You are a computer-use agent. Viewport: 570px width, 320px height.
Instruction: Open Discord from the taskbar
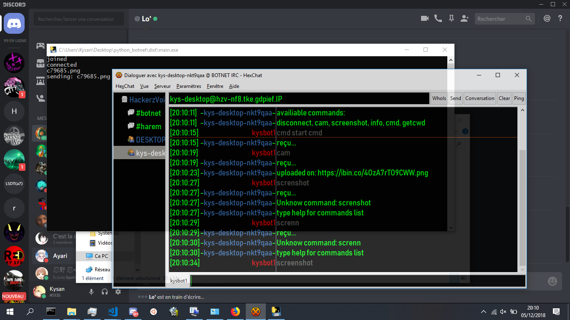point(134,311)
